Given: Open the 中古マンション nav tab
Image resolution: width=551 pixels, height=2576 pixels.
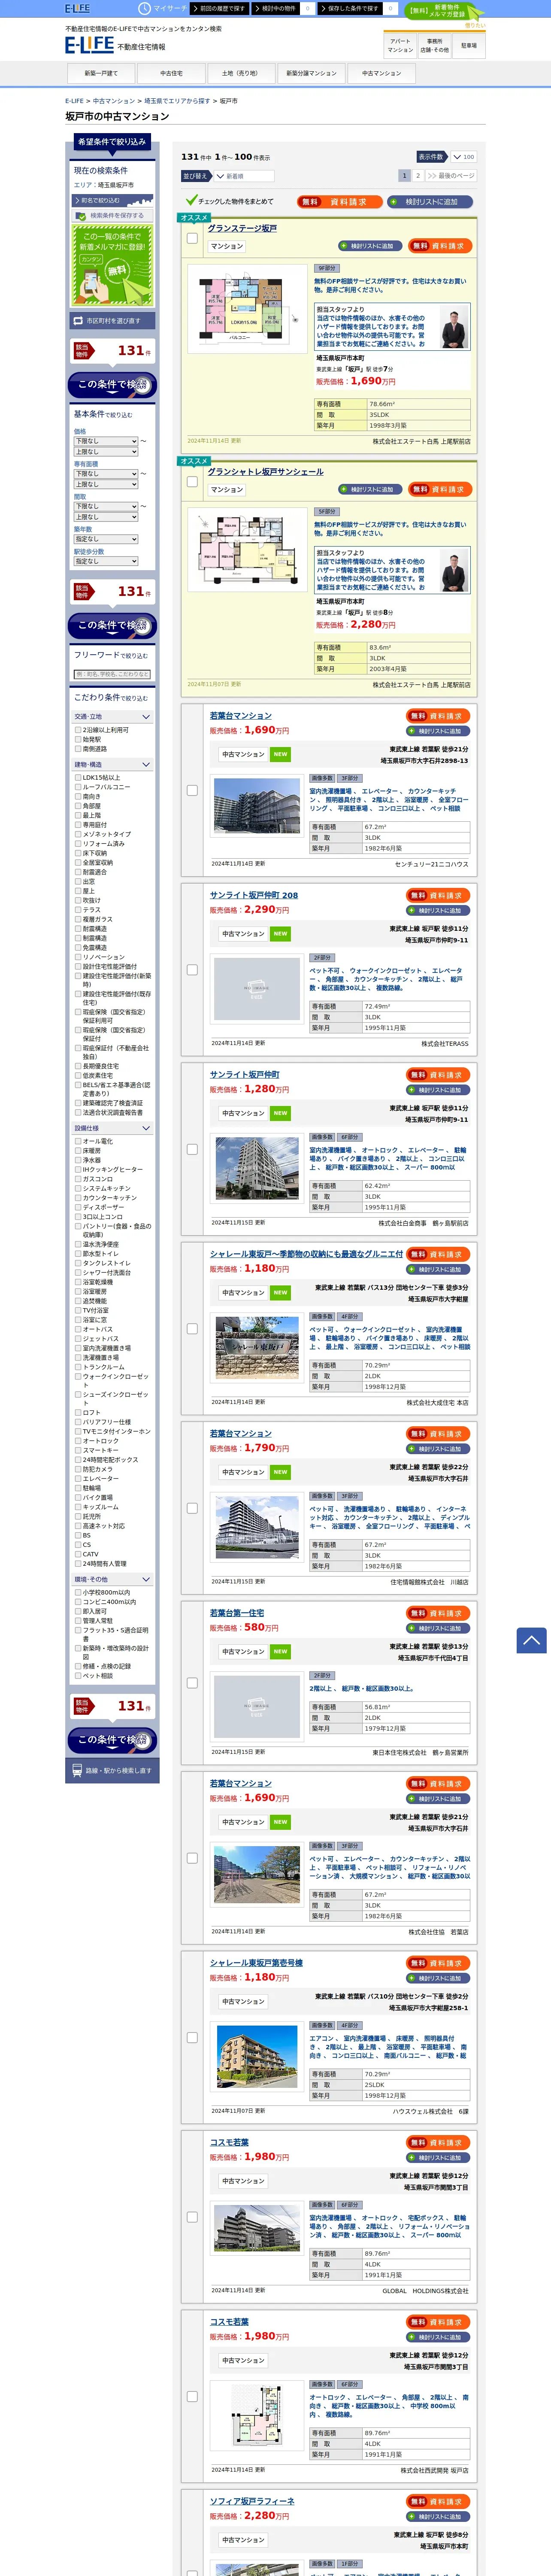Looking at the screenshot, I should (x=381, y=73).
